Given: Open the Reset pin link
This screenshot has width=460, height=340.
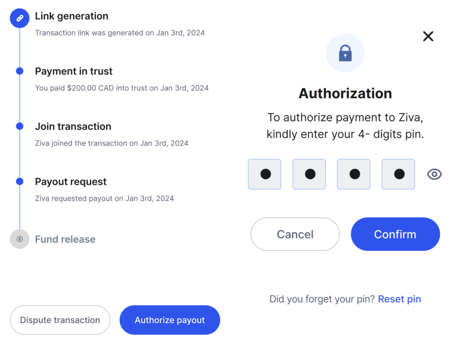Looking at the screenshot, I should point(399,299).
